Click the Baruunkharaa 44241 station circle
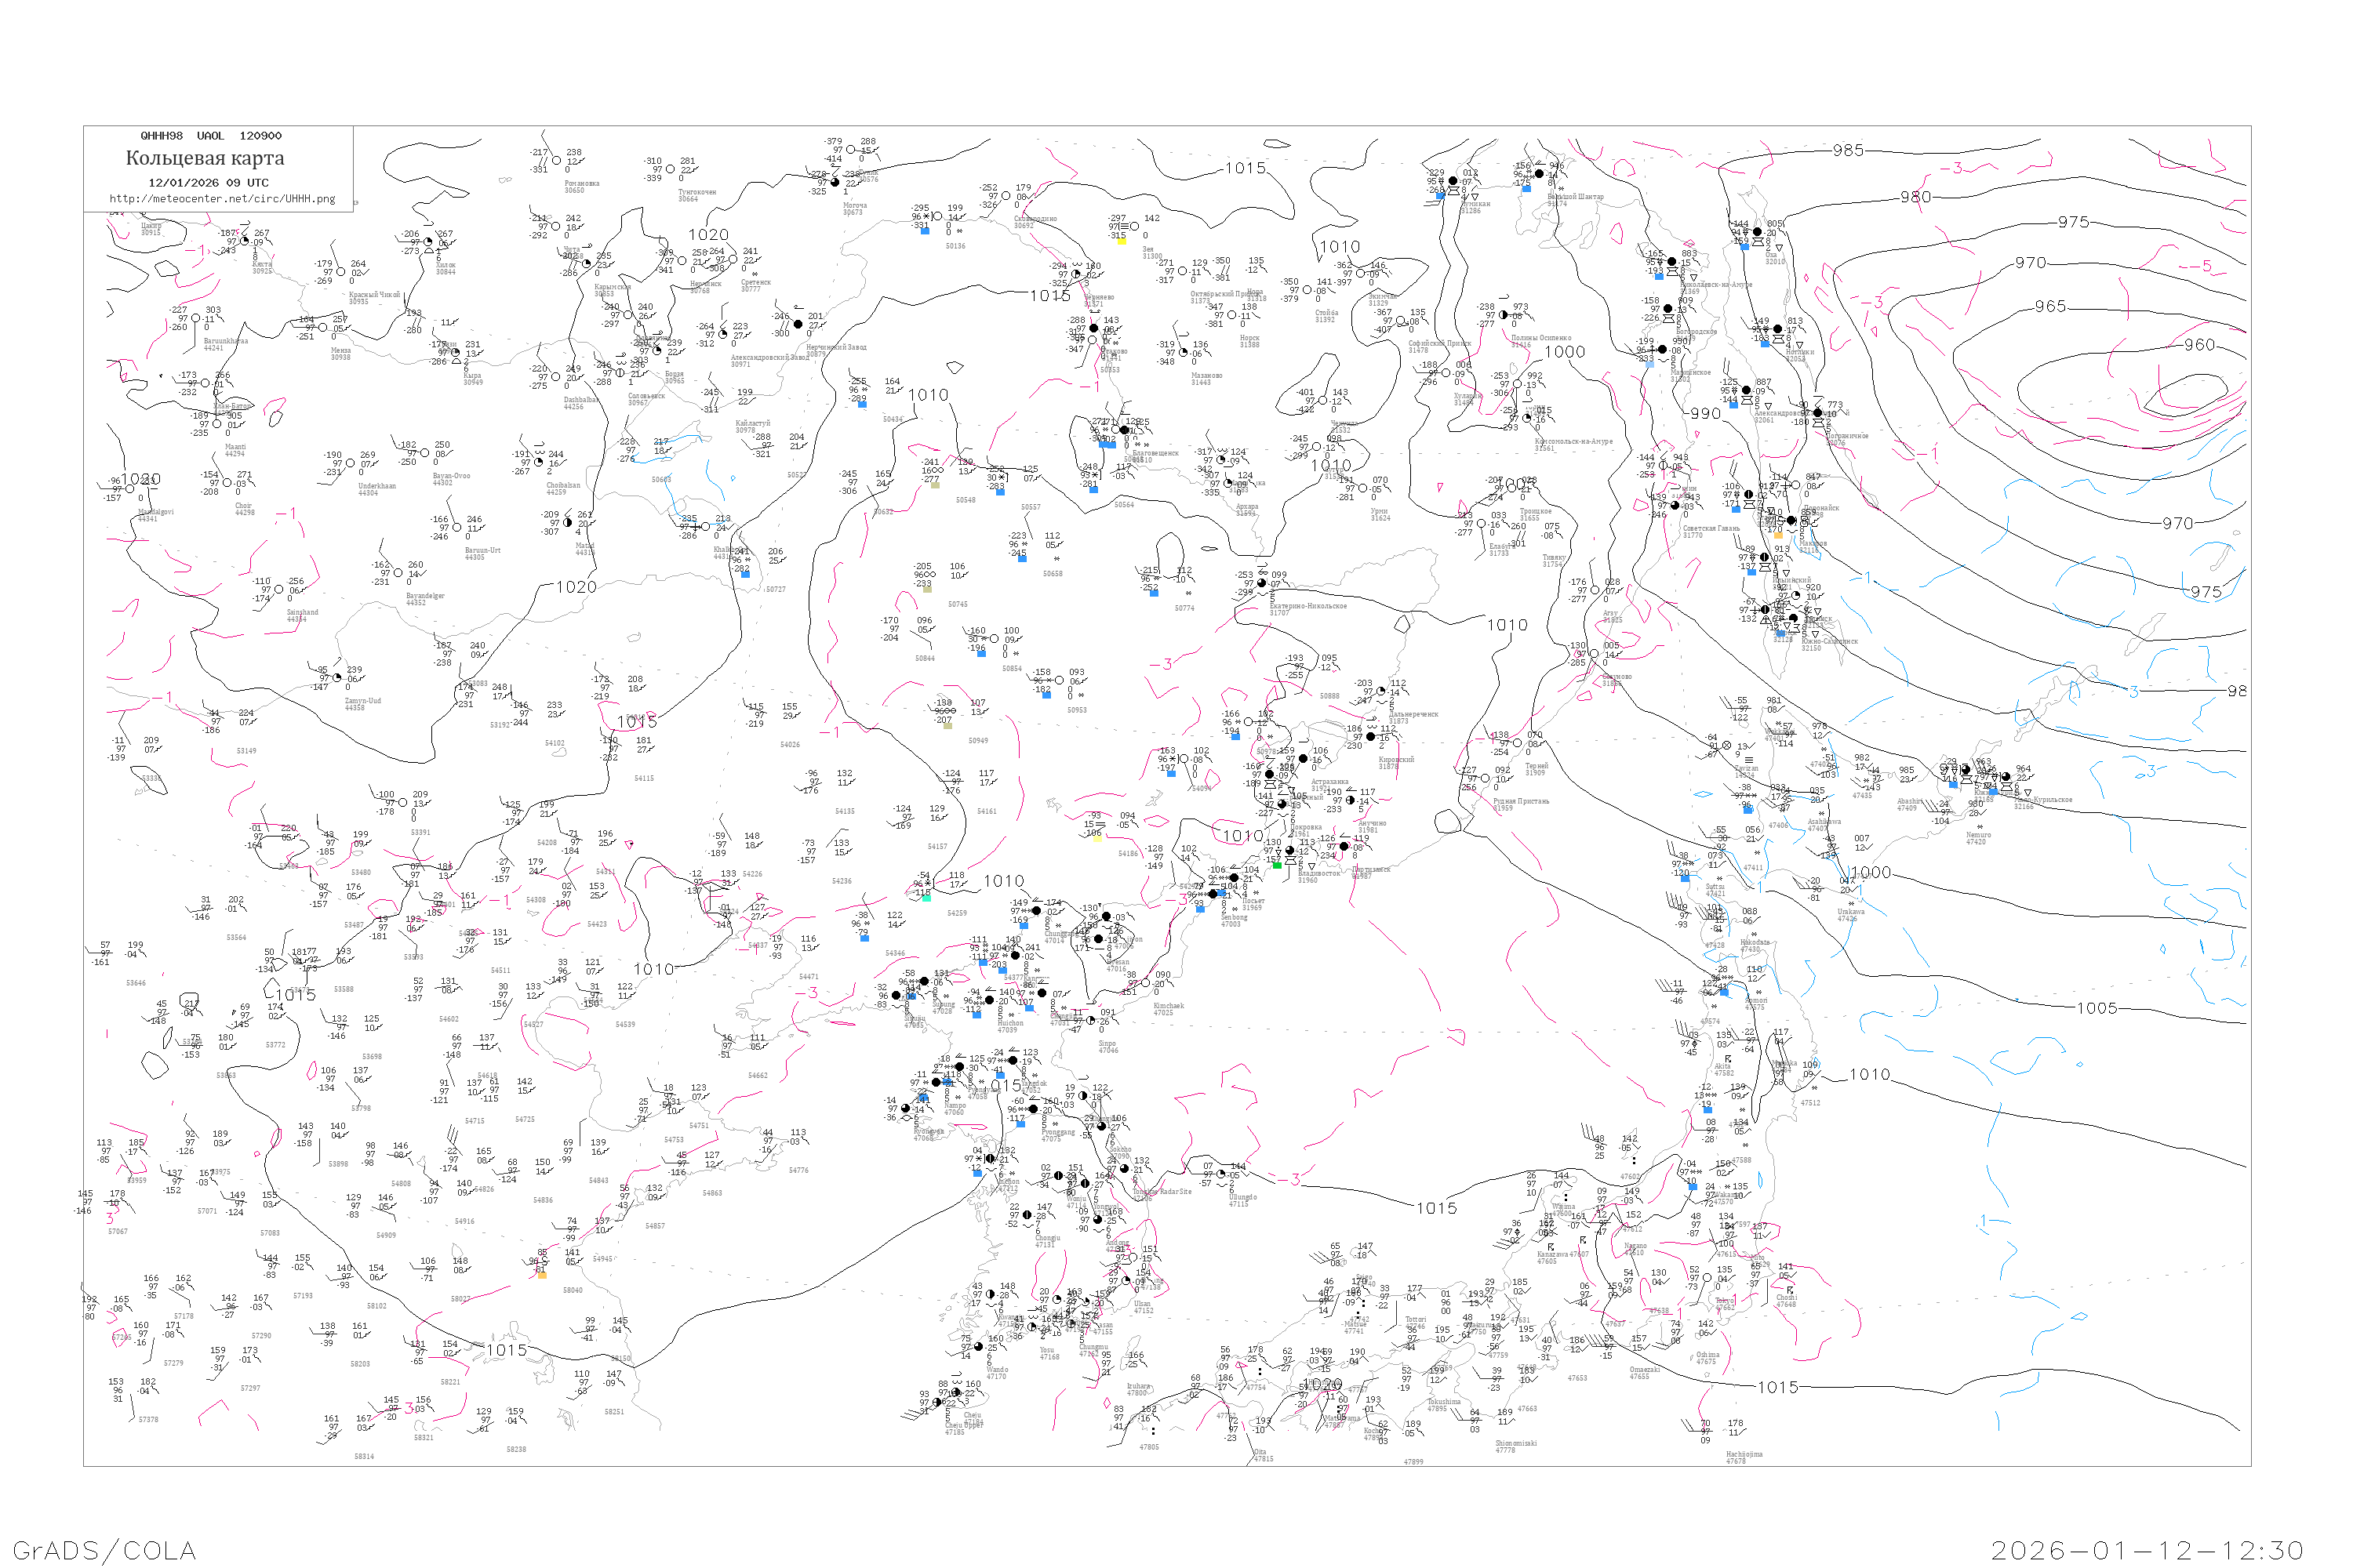This screenshot has height=1568, width=2353. click(x=195, y=319)
